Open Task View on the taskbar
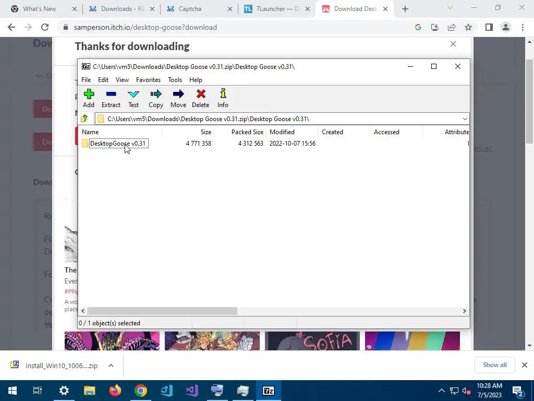 click(38, 391)
